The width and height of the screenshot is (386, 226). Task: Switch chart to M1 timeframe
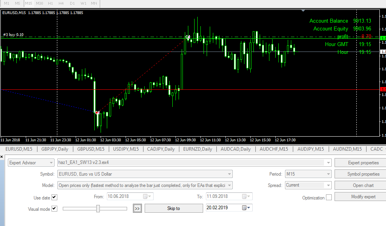[x=7, y=3]
